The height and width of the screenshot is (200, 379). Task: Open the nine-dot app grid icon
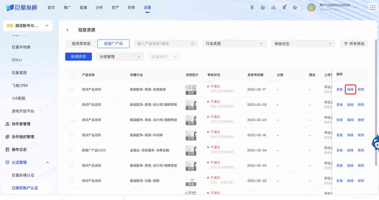tap(372, 7)
